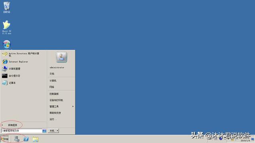This screenshot has height=143, width=255.
Task: Select the Ghost 32 11.0.exe desktop icon
Action: pos(6,27)
